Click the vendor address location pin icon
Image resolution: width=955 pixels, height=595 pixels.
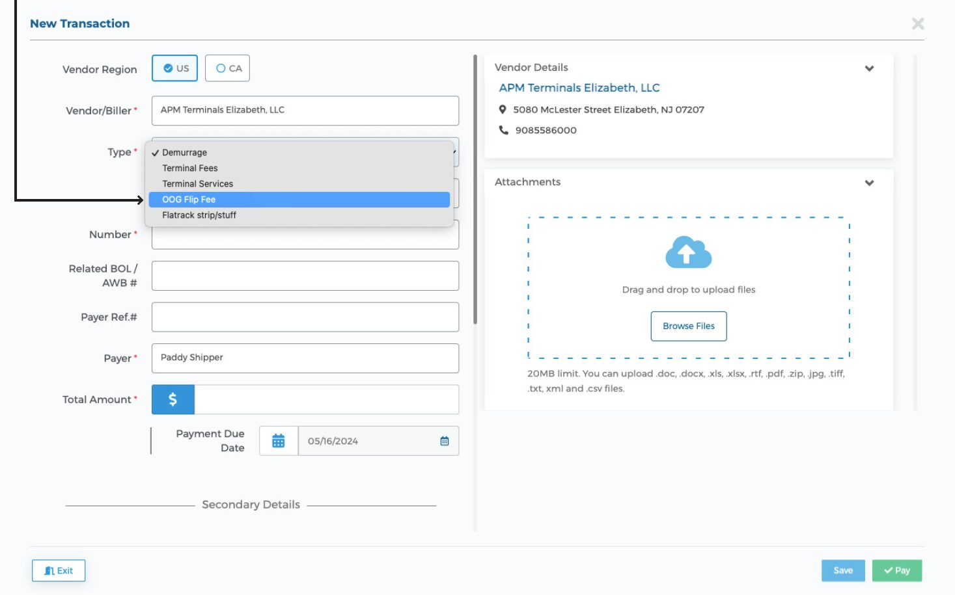pyautogui.click(x=503, y=109)
